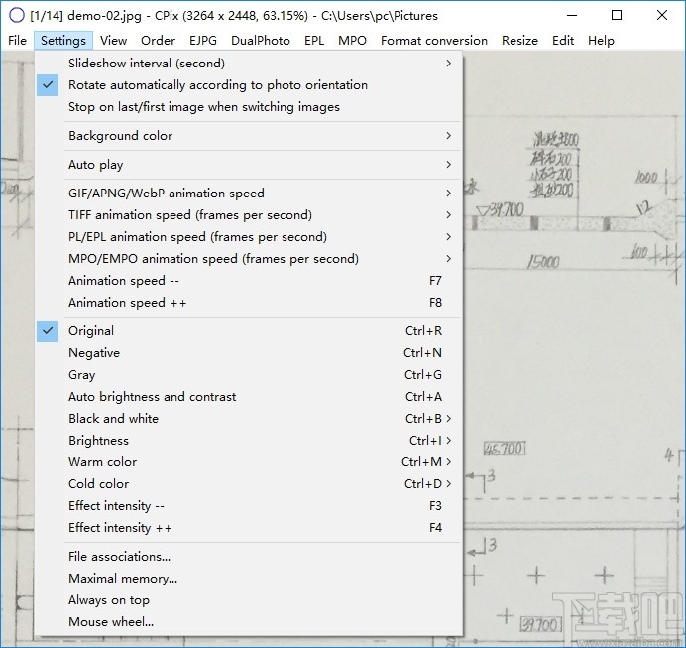Select the checked Original color mode
The image size is (686, 648).
click(x=91, y=331)
